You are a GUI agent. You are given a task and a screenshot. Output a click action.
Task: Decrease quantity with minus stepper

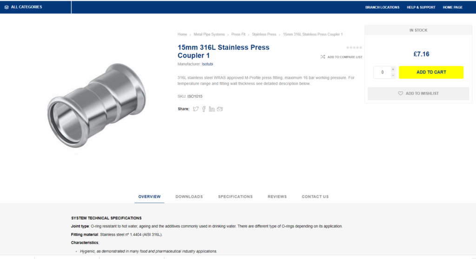(393, 75)
